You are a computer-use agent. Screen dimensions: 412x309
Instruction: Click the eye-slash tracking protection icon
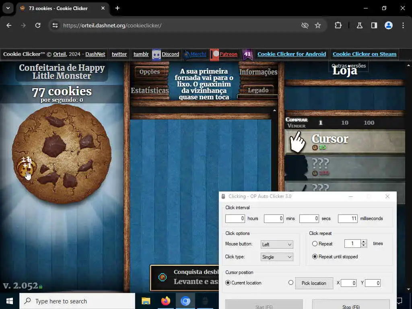coord(305,25)
